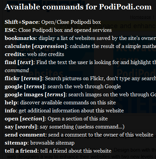Image resolution: width=156 pixels, height=159 pixels.
Task: Select the flickr [terms] command
Action: click(23, 78)
